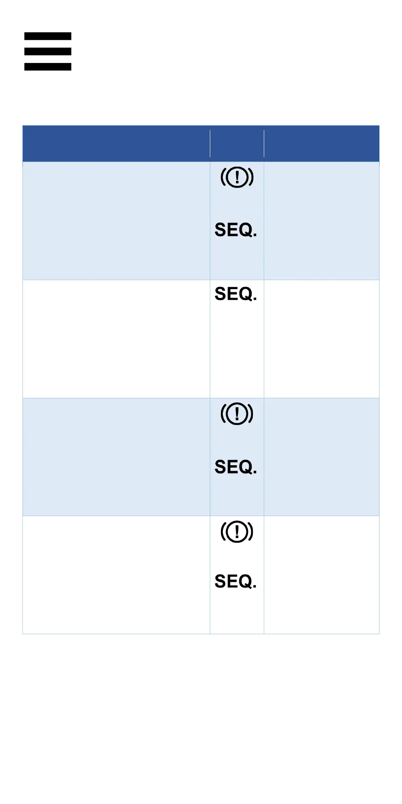This screenshot has width=402, height=804.
Task: Click the left cell of first row
Action: click(x=116, y=221)
